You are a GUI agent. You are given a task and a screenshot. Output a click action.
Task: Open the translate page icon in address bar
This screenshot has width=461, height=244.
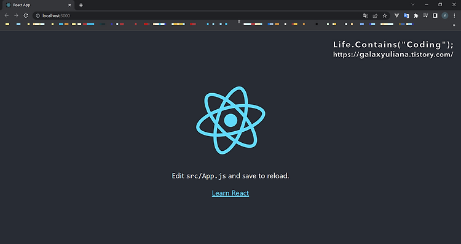(365, 16)
